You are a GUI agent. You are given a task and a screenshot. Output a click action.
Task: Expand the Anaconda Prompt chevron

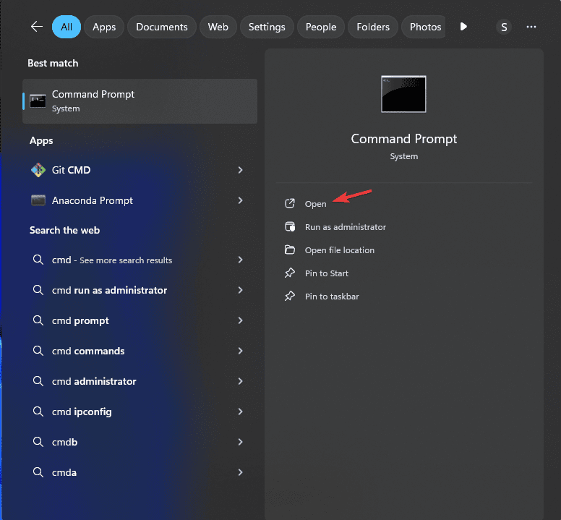(240, 200)
